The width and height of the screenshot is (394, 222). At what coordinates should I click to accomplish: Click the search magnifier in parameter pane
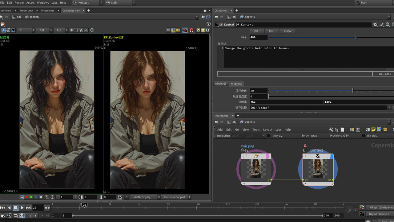click(388, 24)
